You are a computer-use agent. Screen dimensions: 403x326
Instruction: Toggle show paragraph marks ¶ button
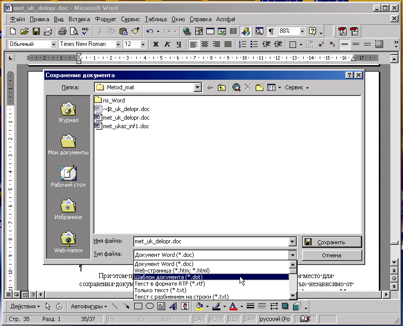click(271, 31)
